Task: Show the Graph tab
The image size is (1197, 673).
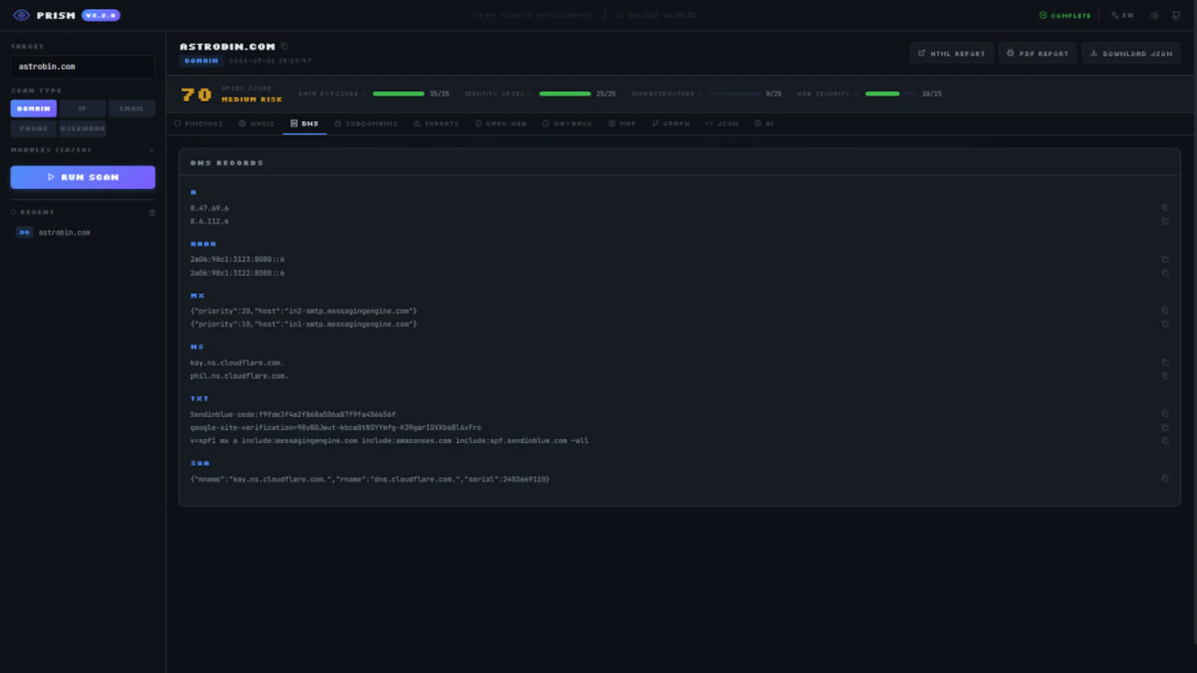Action: [671, 123]
